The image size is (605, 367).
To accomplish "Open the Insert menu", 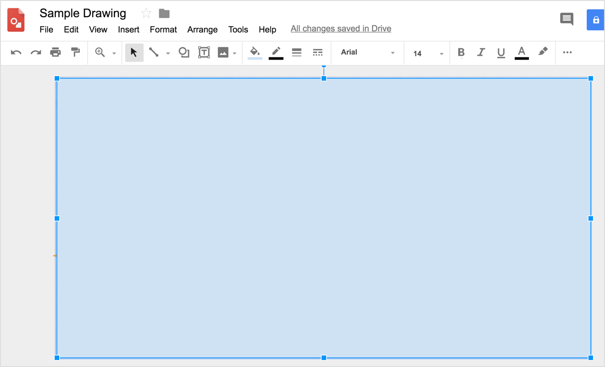I will point(129,29).
